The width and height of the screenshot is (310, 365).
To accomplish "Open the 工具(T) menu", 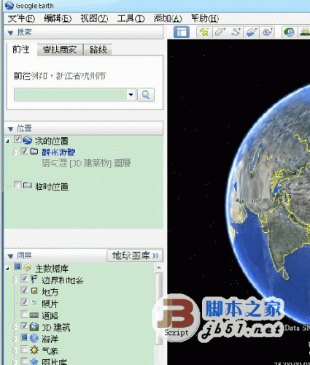I will [131, 18].
